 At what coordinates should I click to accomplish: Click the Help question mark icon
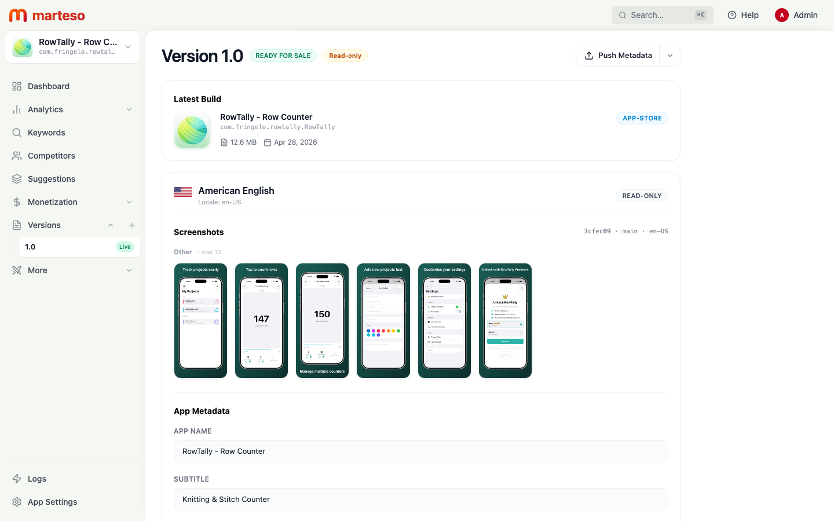(x=732, y=15)
